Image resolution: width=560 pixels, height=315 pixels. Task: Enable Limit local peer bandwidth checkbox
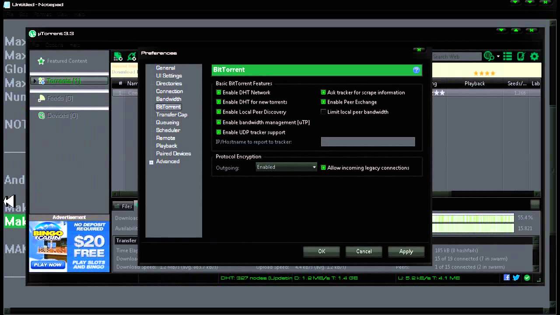point(323,112)
